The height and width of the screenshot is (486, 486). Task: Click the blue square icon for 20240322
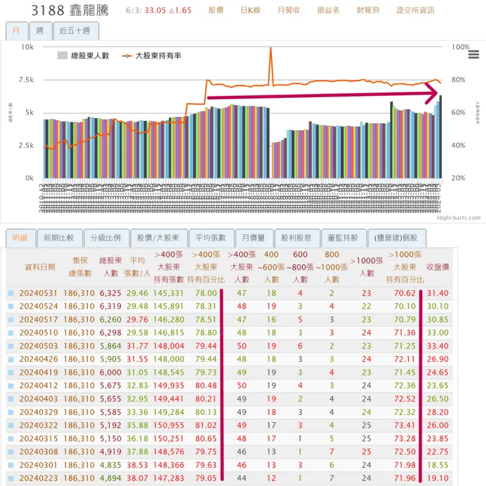click(11, 426)
